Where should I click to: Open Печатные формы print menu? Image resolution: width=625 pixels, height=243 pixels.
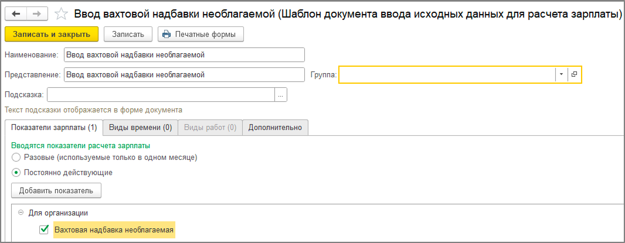[201, 35]
